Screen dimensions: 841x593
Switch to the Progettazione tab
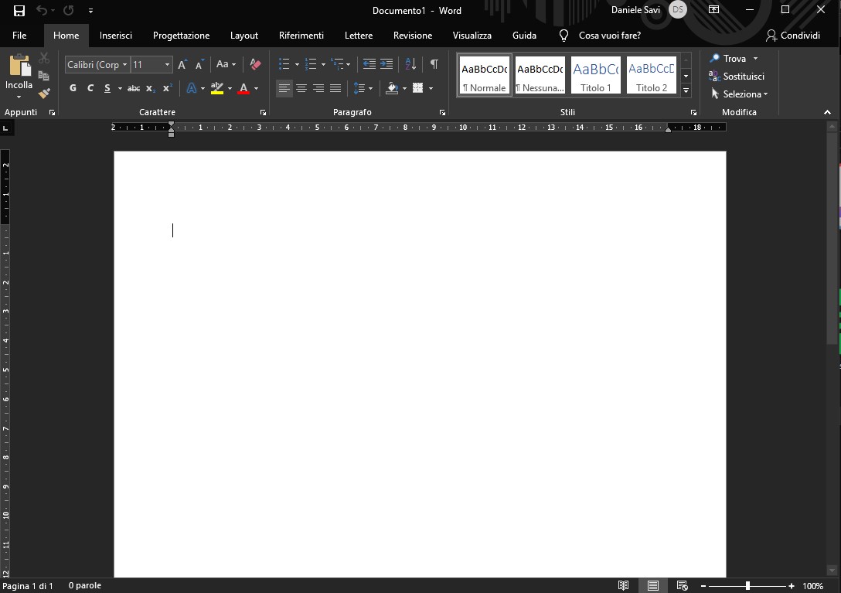[182, 36]
